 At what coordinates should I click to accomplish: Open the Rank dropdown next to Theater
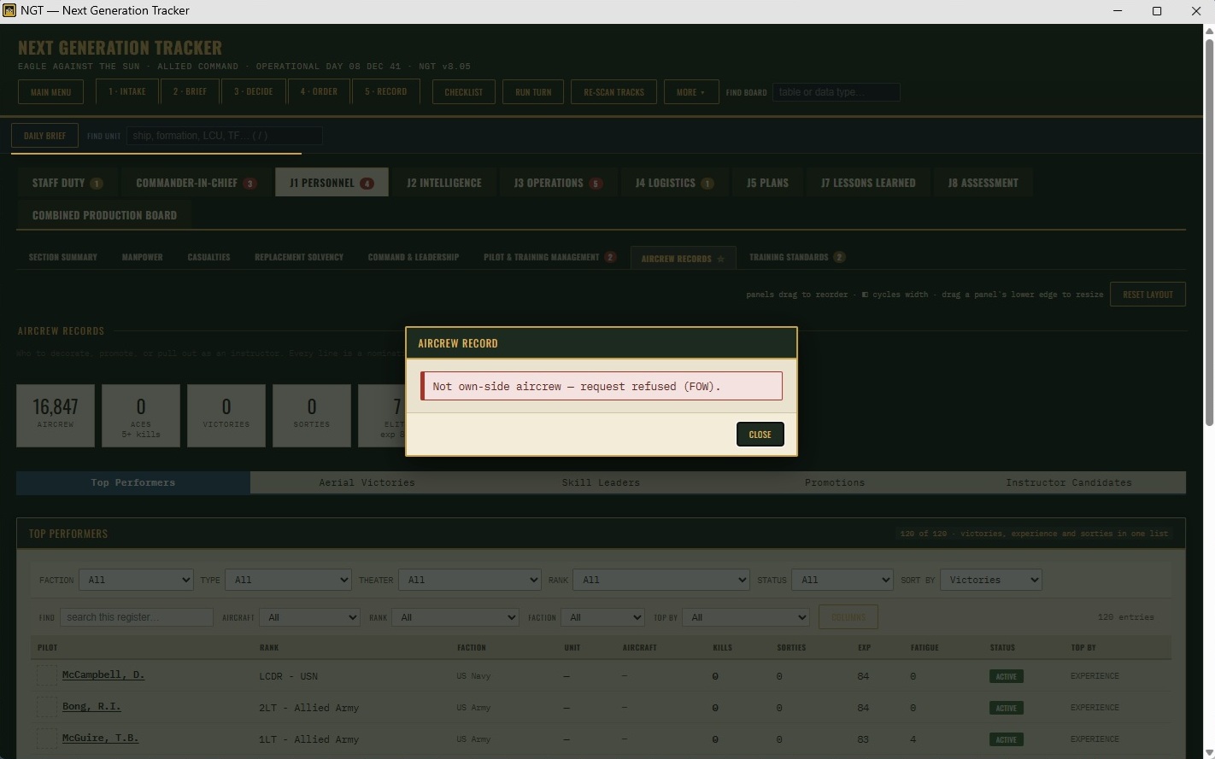(661, 581)
